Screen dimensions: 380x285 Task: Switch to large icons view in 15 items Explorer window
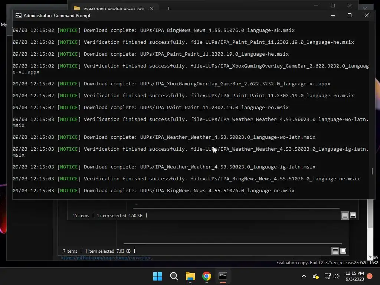coord(353,215)
